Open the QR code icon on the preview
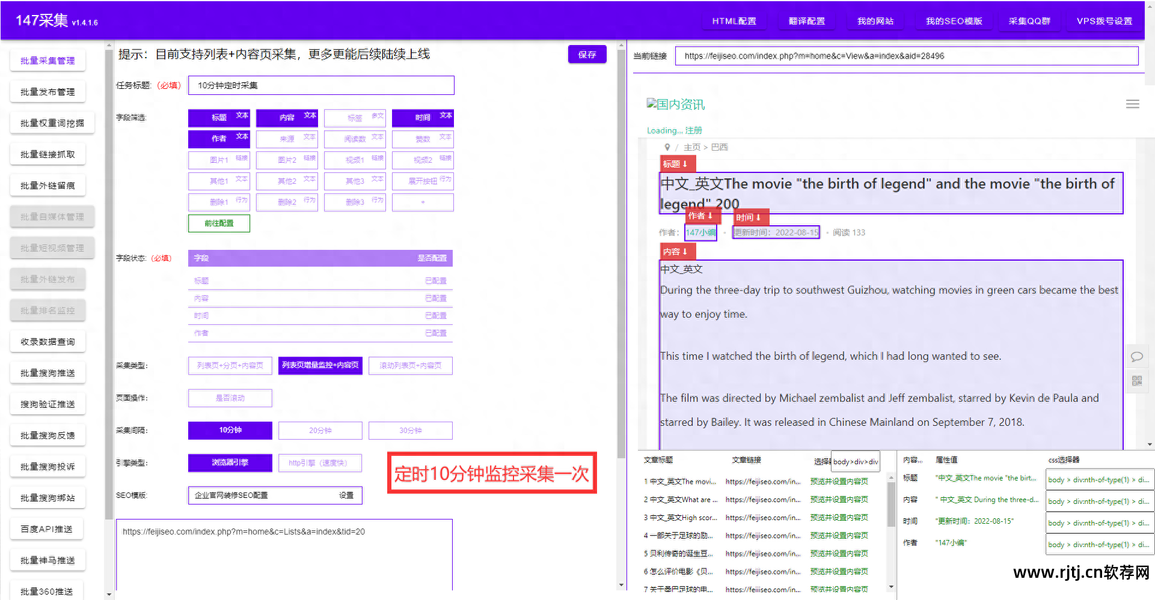 (x=1136, y=381)
